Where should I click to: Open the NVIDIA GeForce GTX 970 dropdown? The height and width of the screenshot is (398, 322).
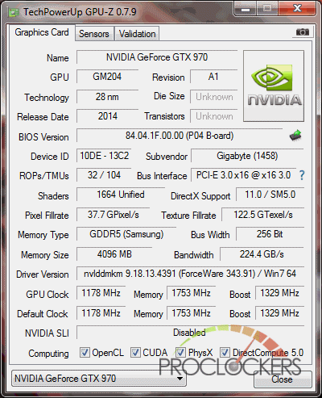tap(99, 379)
